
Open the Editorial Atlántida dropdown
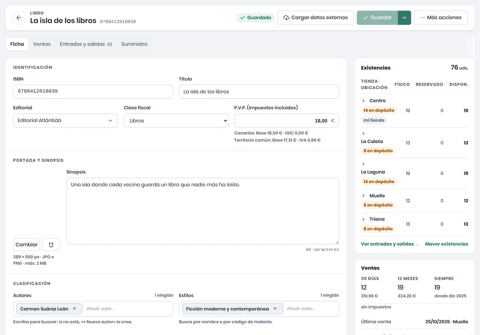(65, 121)
